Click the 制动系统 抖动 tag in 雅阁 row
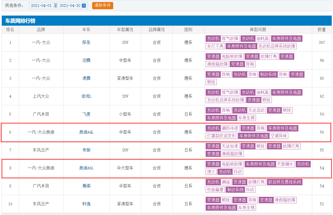This screenshot has width=333, height=215. tap(241, 190)
